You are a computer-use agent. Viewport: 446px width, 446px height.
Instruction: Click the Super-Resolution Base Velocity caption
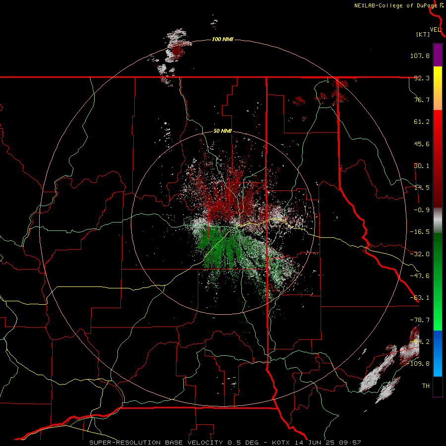click(225, 443)
